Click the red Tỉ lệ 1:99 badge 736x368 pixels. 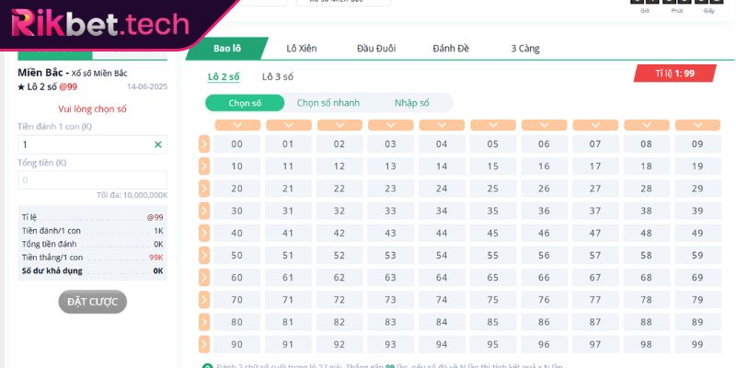click(x=674, y=73)
